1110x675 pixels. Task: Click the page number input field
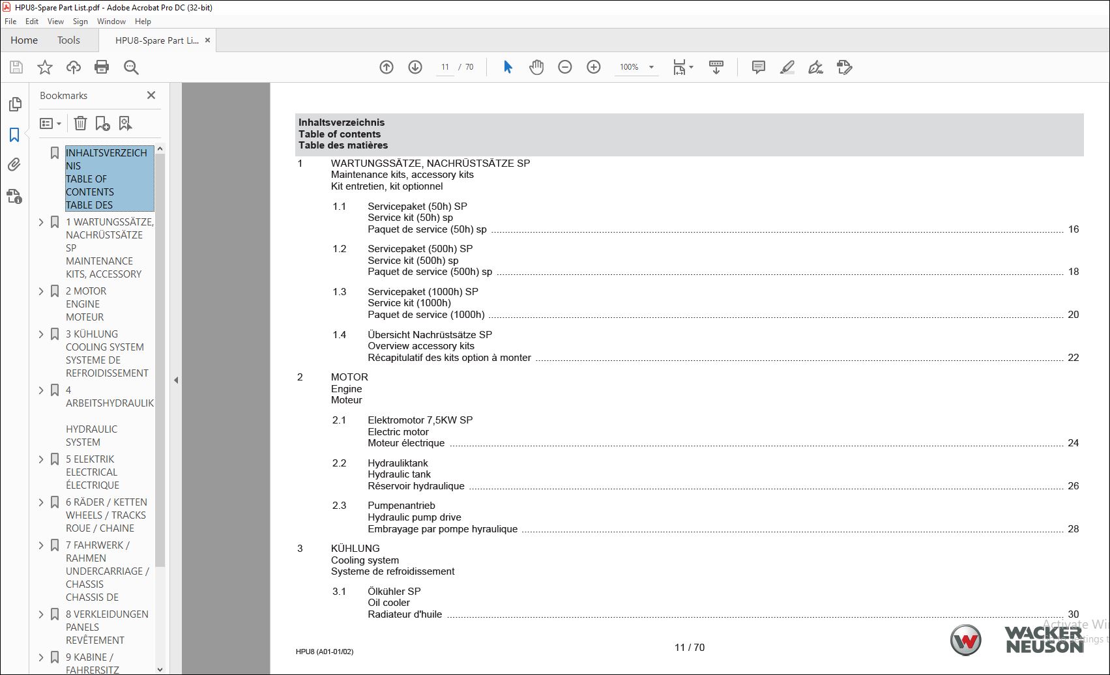(445, 67)
